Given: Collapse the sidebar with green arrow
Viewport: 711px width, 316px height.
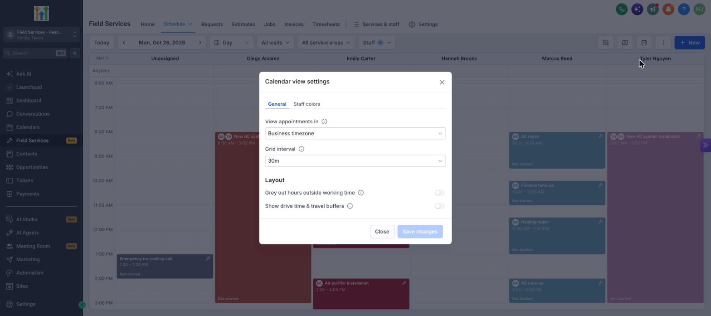Looking at the screenshot, I should coord(82,305).
